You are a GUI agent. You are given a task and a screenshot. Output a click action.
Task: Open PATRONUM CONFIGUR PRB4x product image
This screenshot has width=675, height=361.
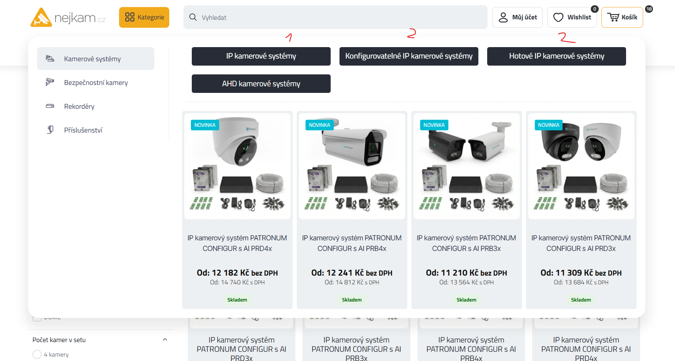coord(352,166)
